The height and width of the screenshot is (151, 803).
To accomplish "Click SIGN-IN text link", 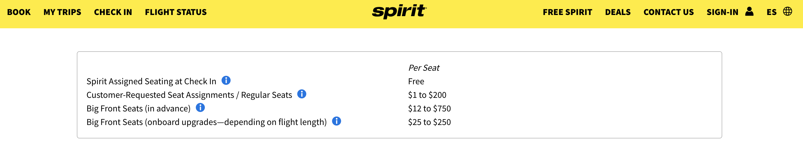I will [722, 12].
